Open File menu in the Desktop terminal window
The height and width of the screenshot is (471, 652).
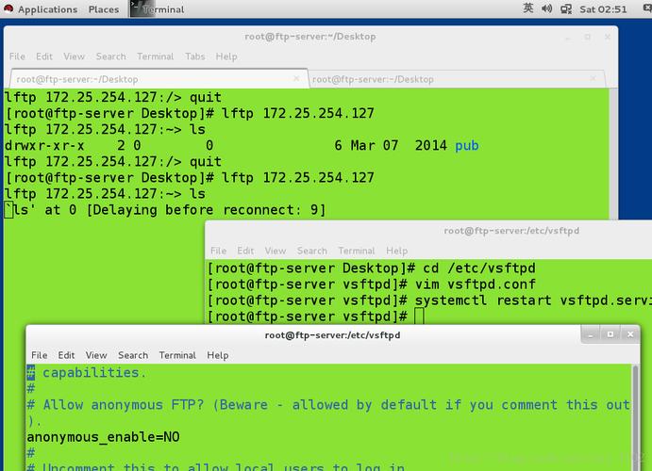coord(17,57)
